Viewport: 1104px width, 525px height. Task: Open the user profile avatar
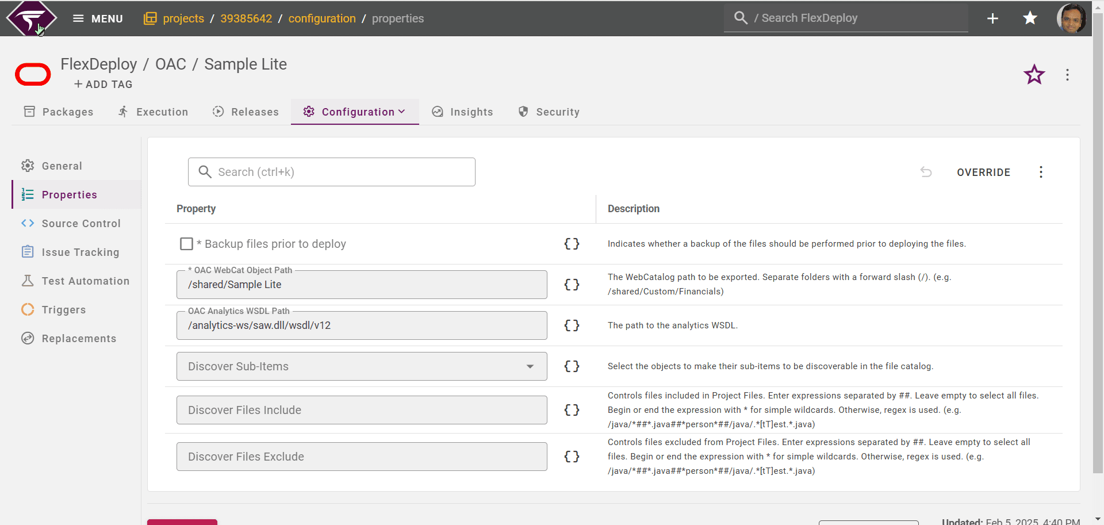[x=1071, y=18]
